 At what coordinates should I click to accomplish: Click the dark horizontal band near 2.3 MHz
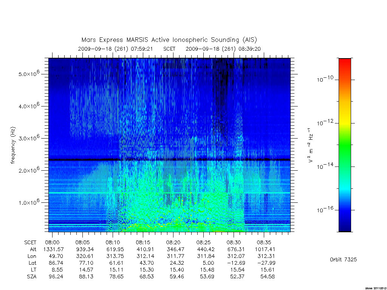(x=169, y=160)
